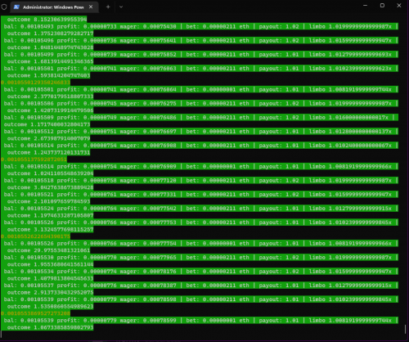Screen dimensions: 409x342
Task: Click bal: 0.00105514 in the wager 0.00076908 row
Action: (29, 146)
